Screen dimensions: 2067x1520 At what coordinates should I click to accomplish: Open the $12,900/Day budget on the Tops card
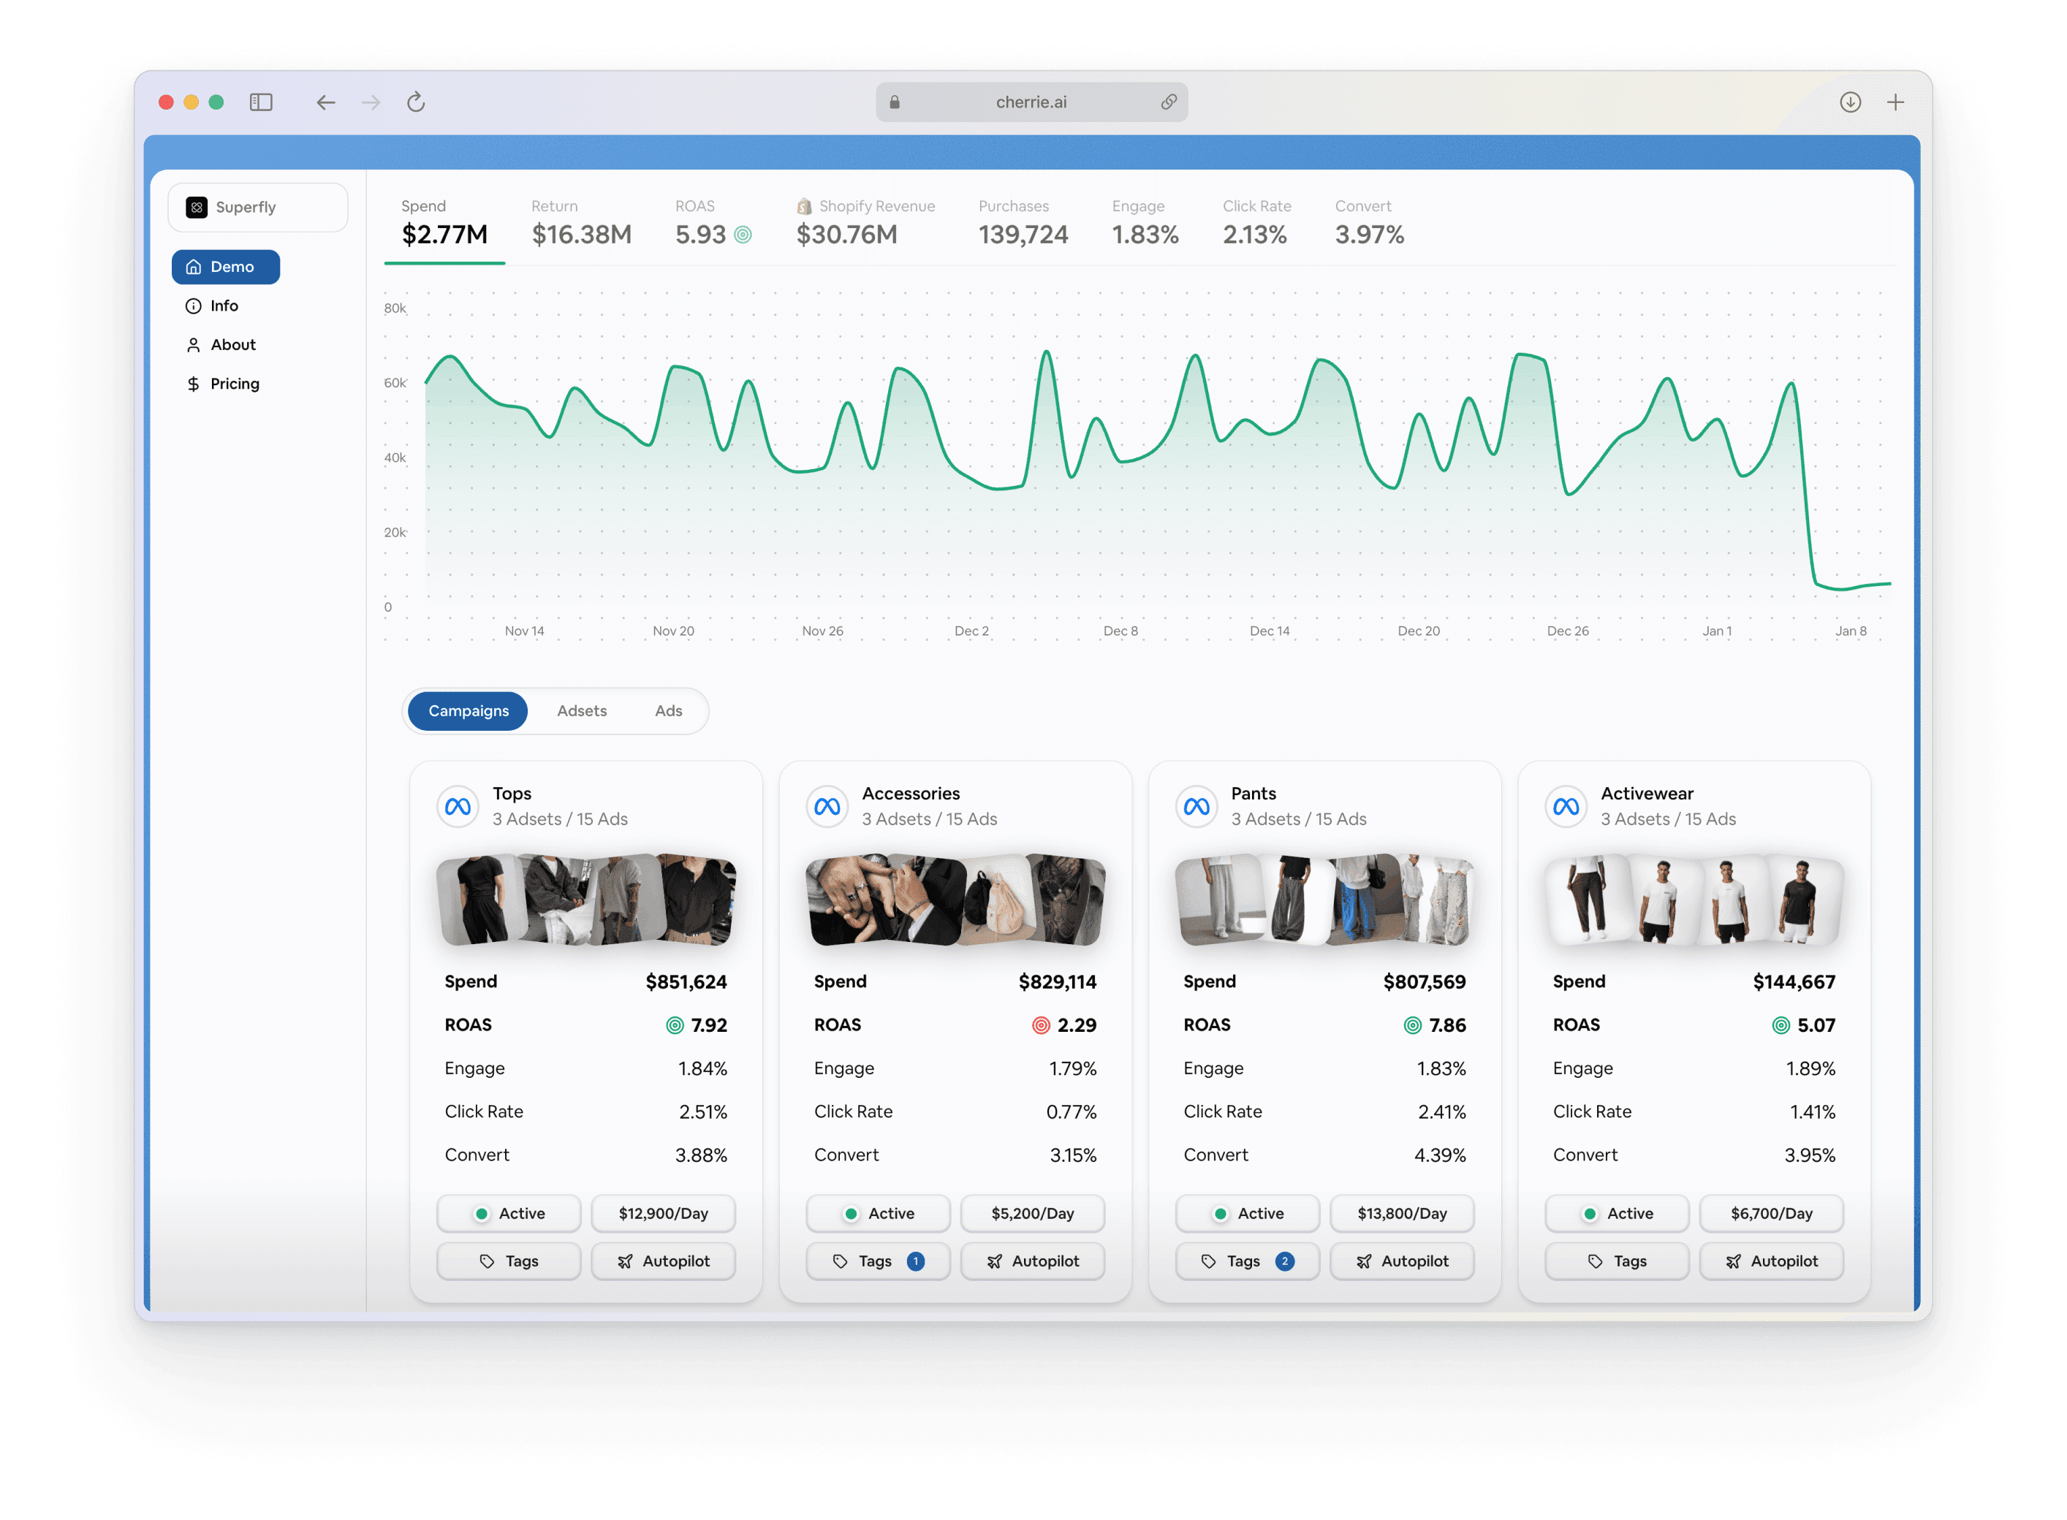point(664,1214)
